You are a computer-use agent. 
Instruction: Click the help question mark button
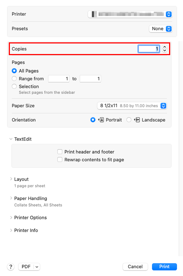point(11,267)
